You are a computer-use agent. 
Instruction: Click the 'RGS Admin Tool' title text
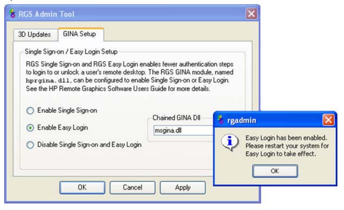[x=47, y=14]
